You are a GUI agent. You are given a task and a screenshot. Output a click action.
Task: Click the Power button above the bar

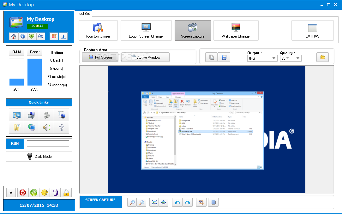(x=35, y=52)
